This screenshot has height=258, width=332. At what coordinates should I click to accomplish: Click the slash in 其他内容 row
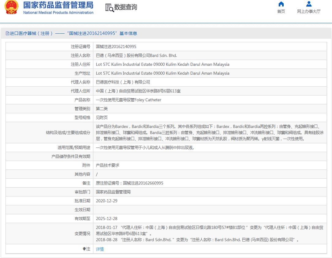coord(97,174)
